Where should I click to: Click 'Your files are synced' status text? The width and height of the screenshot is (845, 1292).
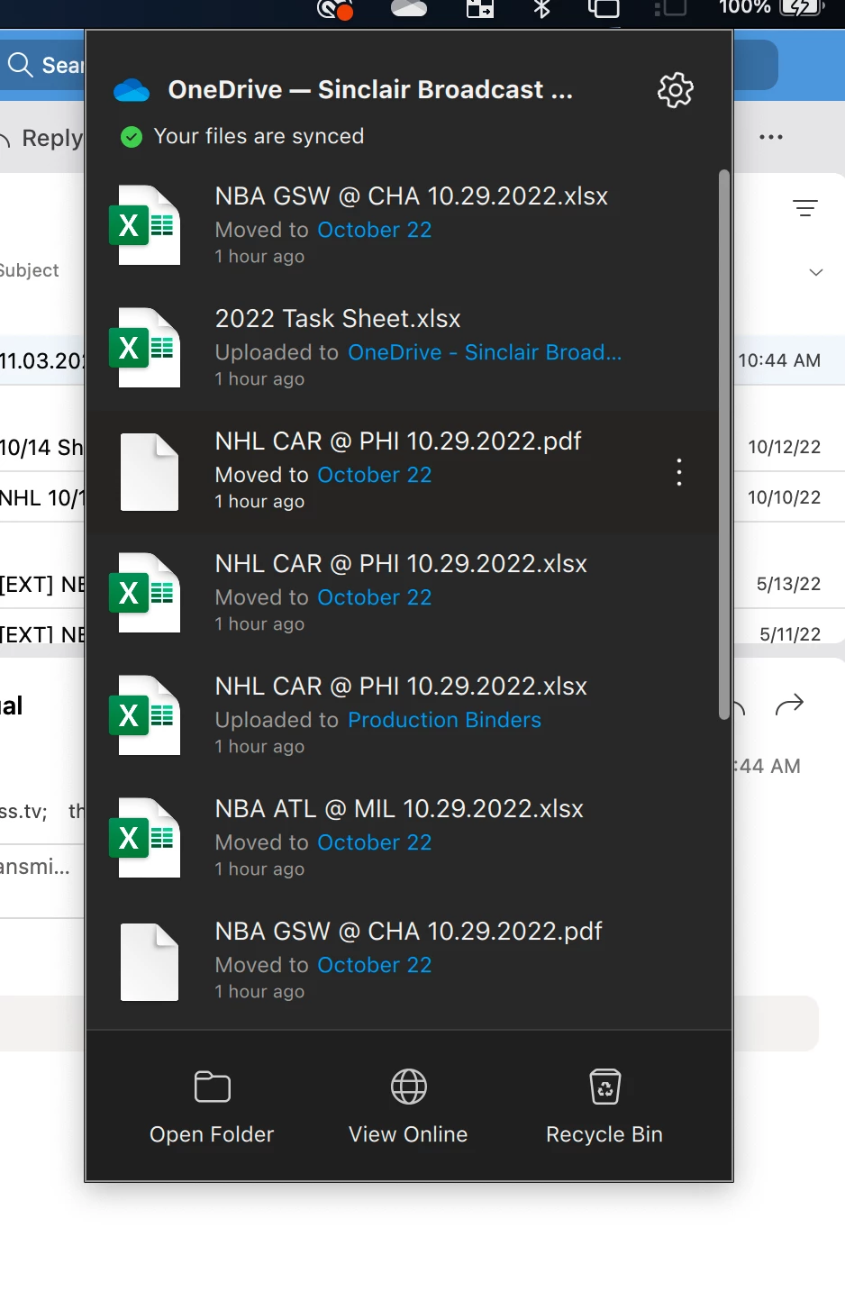click(259, 136)
